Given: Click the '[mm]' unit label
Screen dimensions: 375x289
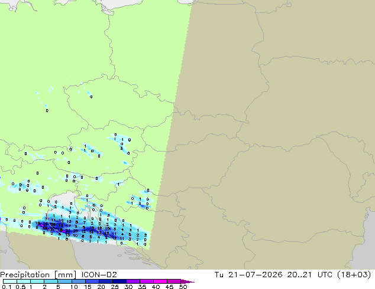Looking at the screenshot, I should tap(65, 275).
